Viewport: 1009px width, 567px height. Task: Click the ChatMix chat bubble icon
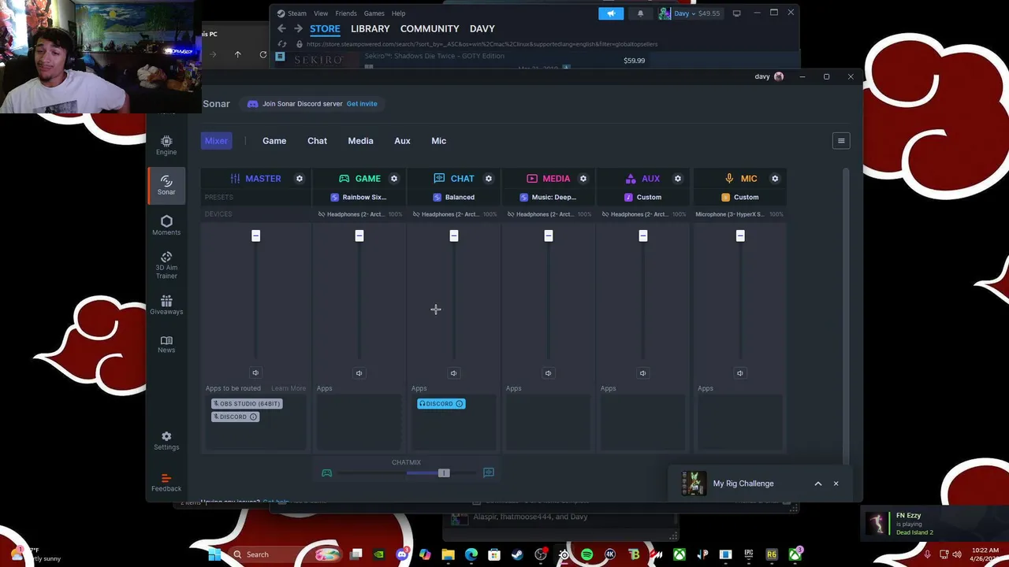pos(489,472)
